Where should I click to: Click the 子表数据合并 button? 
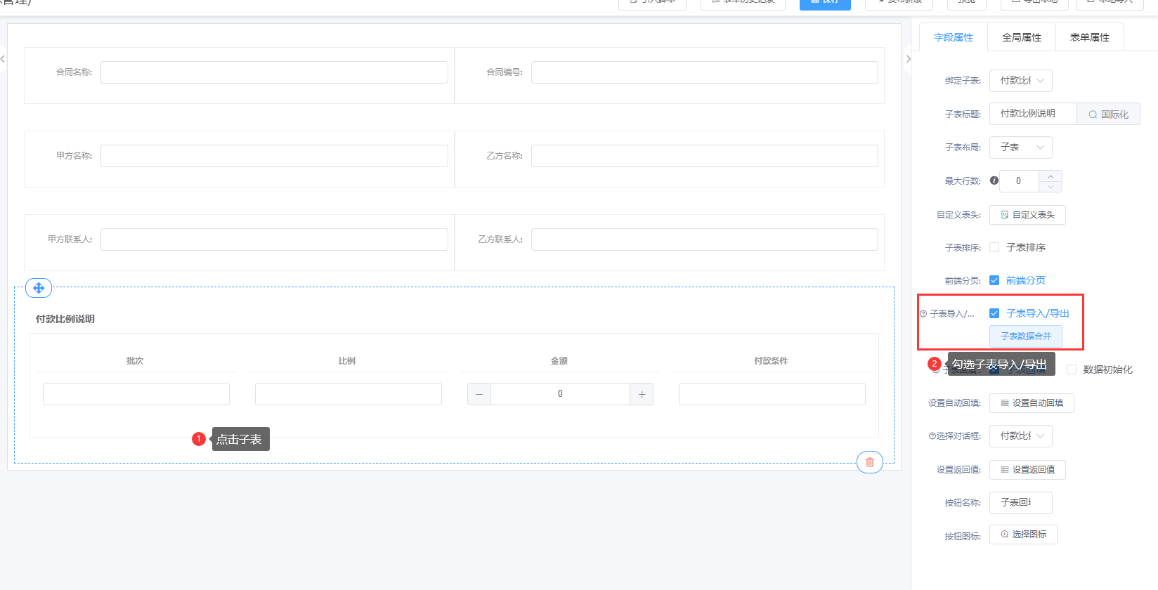click(1025, 336)
